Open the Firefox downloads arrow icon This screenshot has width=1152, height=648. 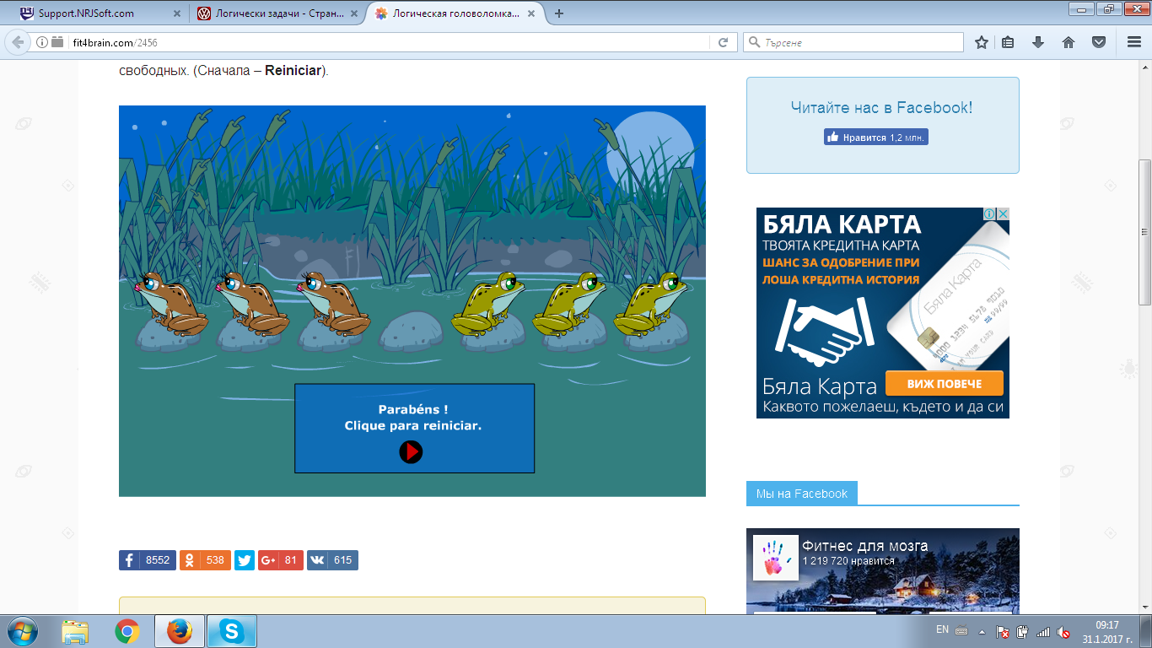pyautogui.click(x=1038, y=42)
